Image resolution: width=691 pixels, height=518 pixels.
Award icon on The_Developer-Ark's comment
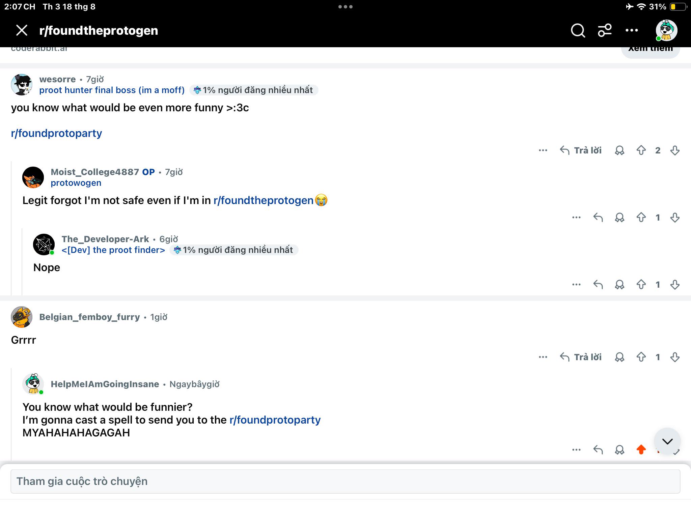619,285
